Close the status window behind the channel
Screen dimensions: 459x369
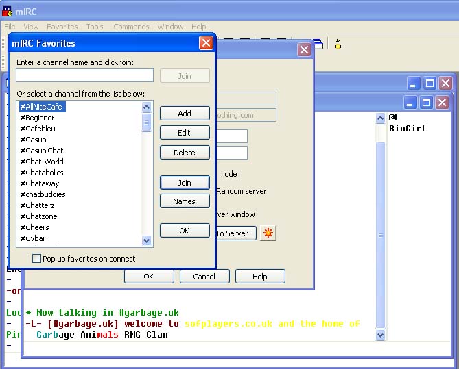(x=445, y=84)
